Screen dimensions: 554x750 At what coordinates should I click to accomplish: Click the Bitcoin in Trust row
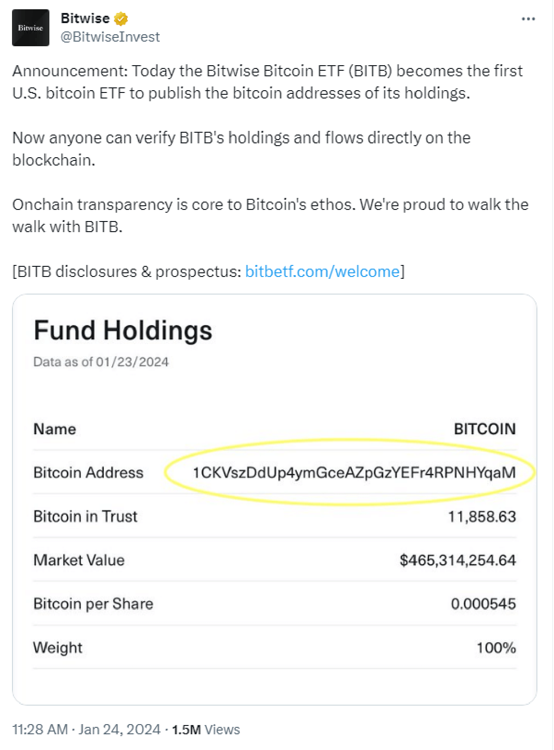point(85,516)
